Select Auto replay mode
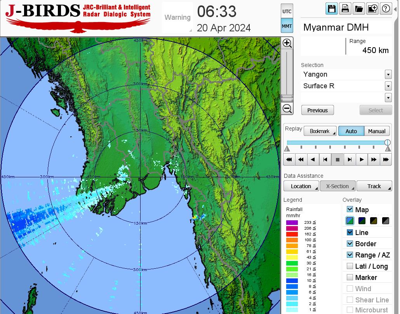 (x=351, y=131)
